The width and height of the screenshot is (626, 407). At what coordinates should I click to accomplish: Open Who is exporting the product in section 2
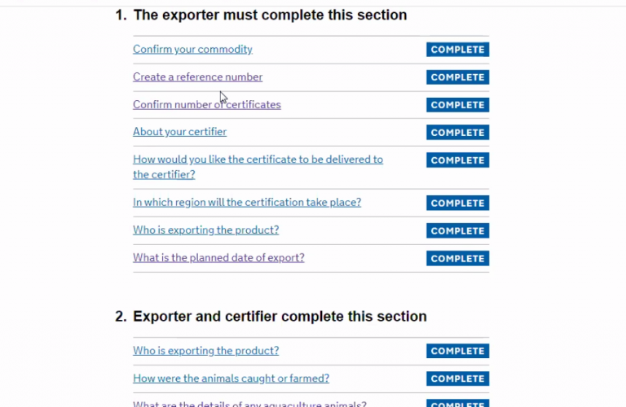pos(205,351)
